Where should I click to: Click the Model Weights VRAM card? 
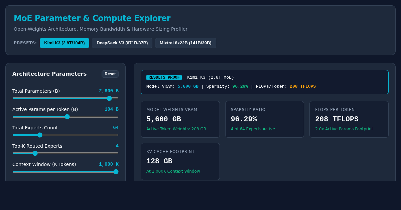click(x=180, y=119)
